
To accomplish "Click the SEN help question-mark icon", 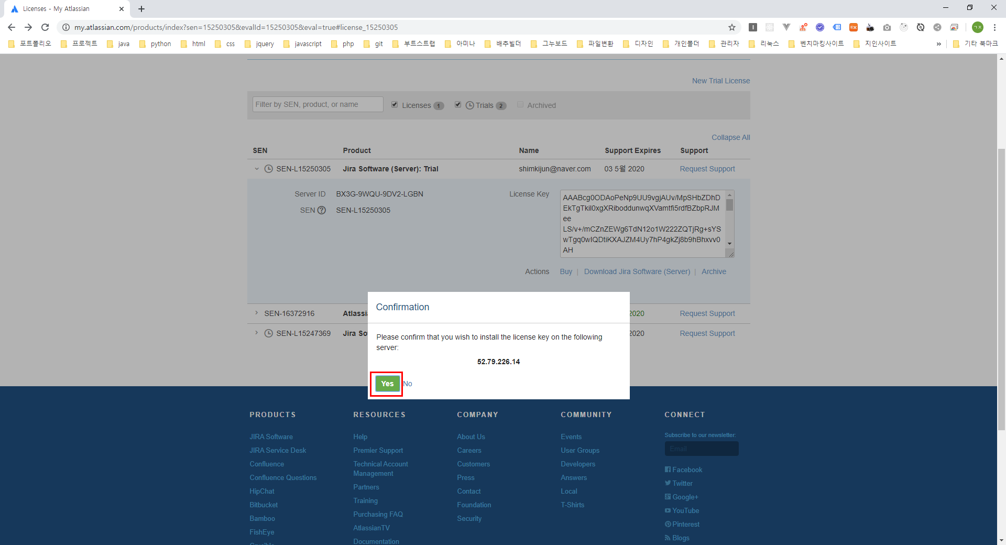I will (322, 210).
